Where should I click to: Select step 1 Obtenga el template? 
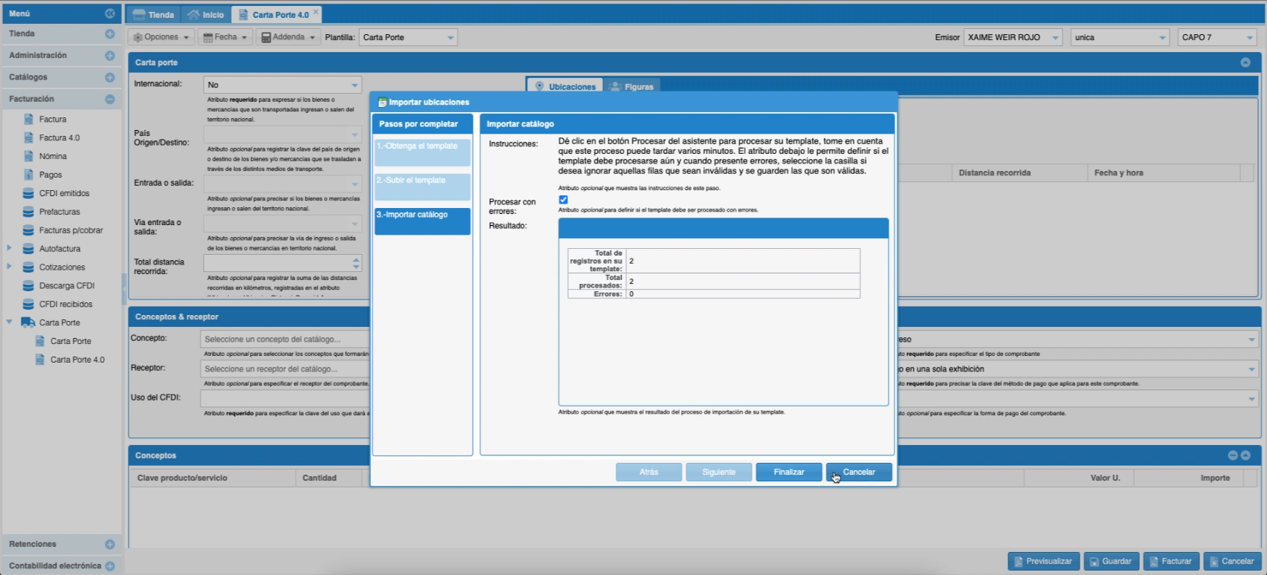click(x=422, y=152)
